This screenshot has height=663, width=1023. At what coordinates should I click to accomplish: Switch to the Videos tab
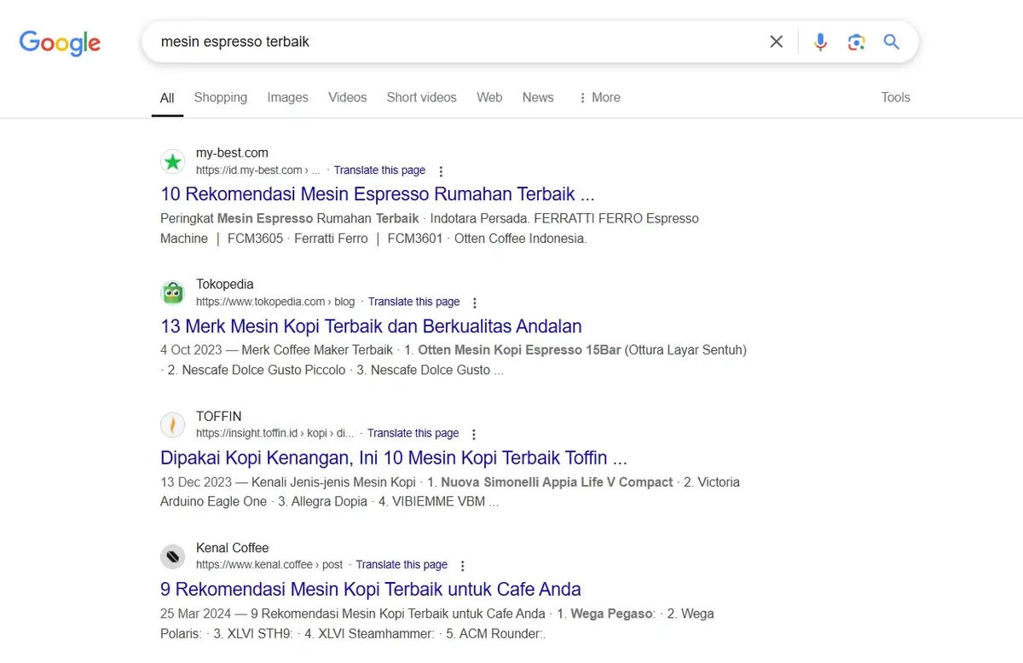[x=348, y=98]
